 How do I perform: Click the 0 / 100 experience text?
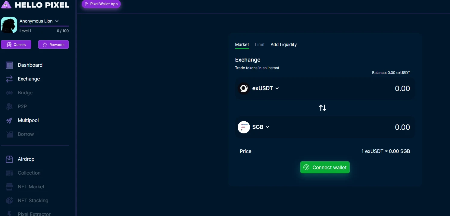point(63,31)
